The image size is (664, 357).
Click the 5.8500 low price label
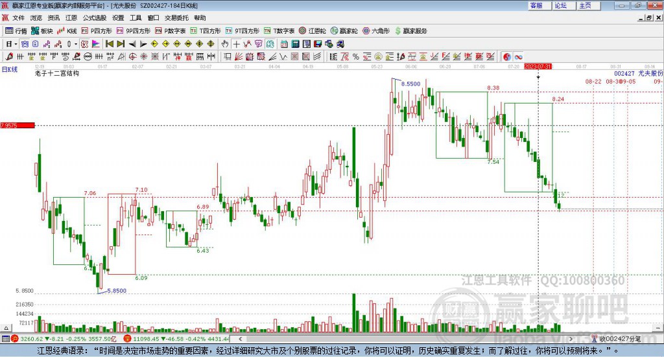(117, 291)
